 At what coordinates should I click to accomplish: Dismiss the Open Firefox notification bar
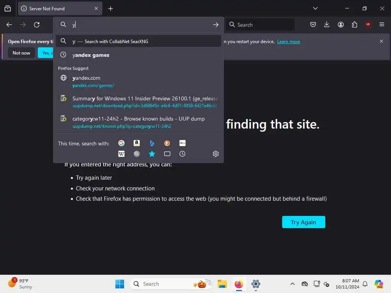(x=381, y=41)
